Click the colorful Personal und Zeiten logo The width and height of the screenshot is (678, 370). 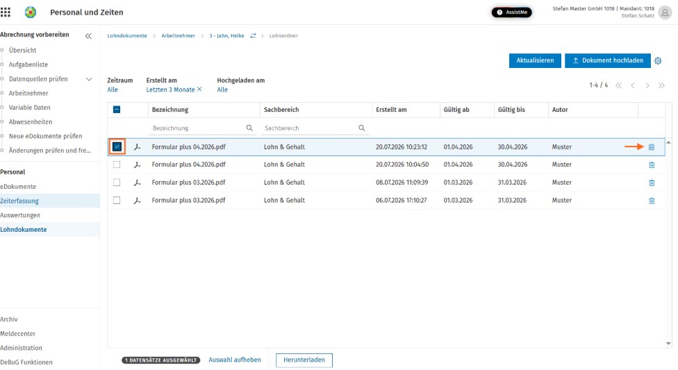tap(31, 12)
